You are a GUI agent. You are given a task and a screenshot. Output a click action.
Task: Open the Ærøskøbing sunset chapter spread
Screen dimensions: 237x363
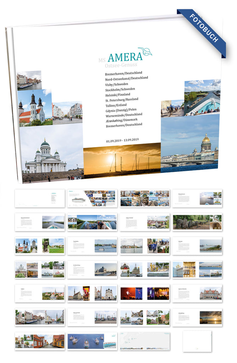(197, 317)
